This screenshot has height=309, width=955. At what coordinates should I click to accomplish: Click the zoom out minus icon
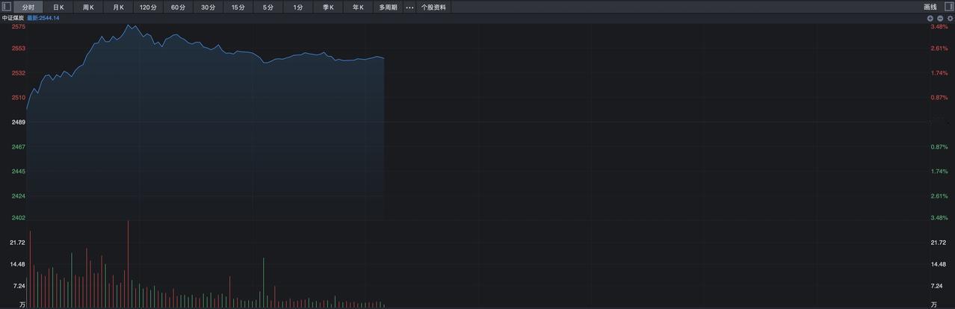pyautogui.click(x=940, y=18)
